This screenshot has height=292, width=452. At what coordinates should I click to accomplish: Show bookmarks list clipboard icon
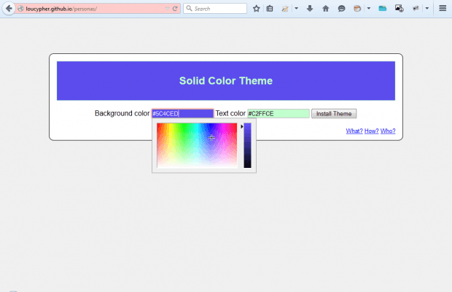[x=270, y=9]
